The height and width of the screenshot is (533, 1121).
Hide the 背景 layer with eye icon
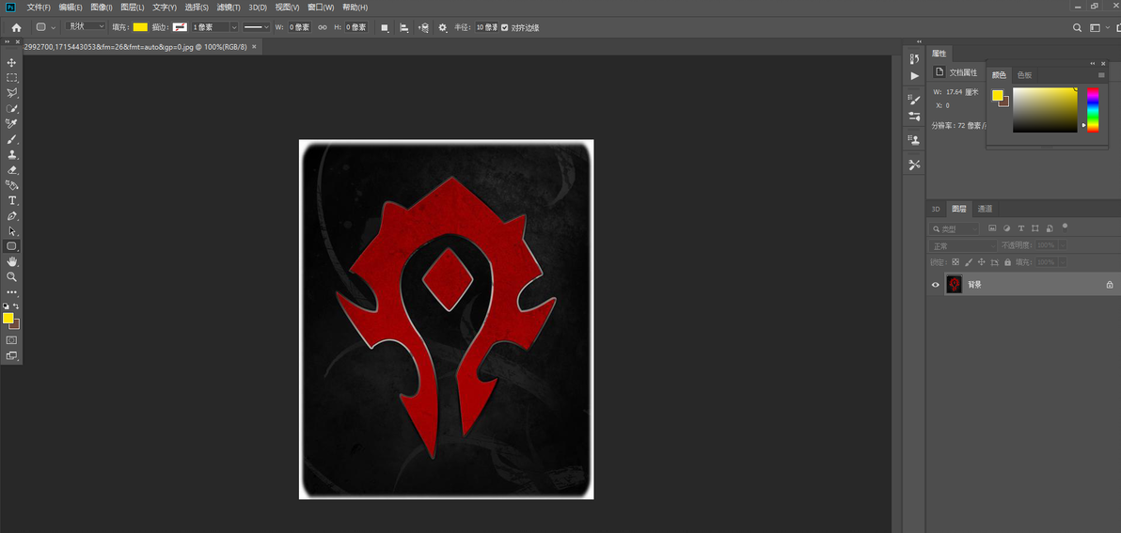coord(935,285)
